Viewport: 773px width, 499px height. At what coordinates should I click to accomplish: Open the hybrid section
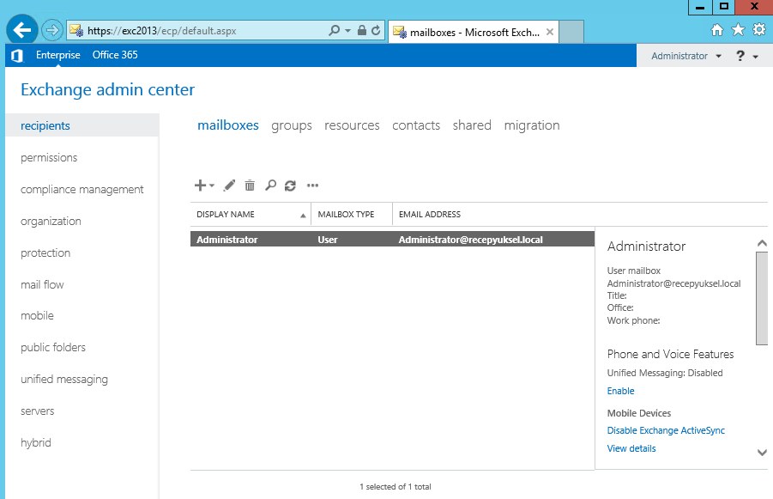coord(35,442)
